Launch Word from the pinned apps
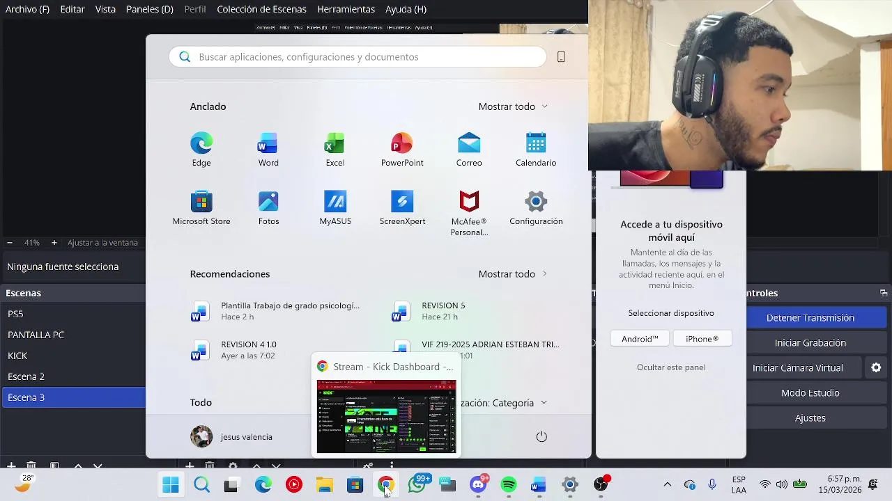This screenshot has width=892, height=501. pos(268,150)
